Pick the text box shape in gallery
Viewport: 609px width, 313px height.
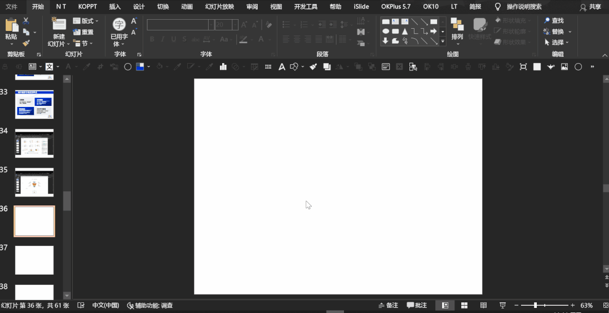[x=395, y=22]
